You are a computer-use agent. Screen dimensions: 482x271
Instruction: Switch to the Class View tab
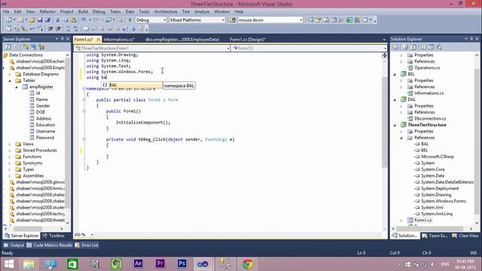click(465, 236)
